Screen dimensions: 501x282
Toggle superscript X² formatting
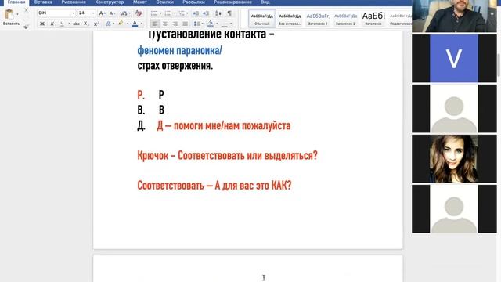click(x=96, y=23)
